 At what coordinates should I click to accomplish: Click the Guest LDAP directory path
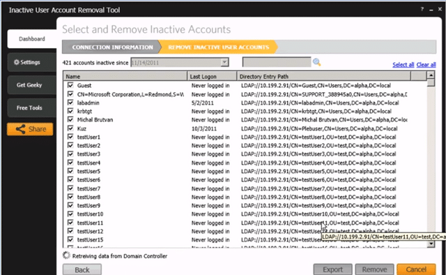point(316,85)
